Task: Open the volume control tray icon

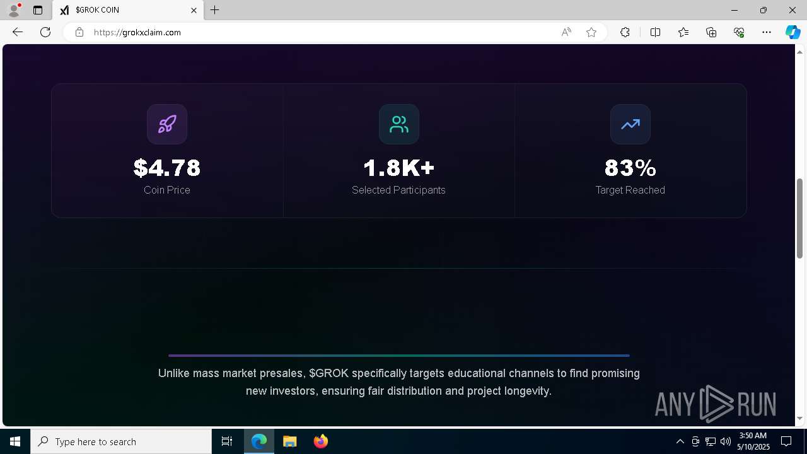Action: click(x=726, y=441)
